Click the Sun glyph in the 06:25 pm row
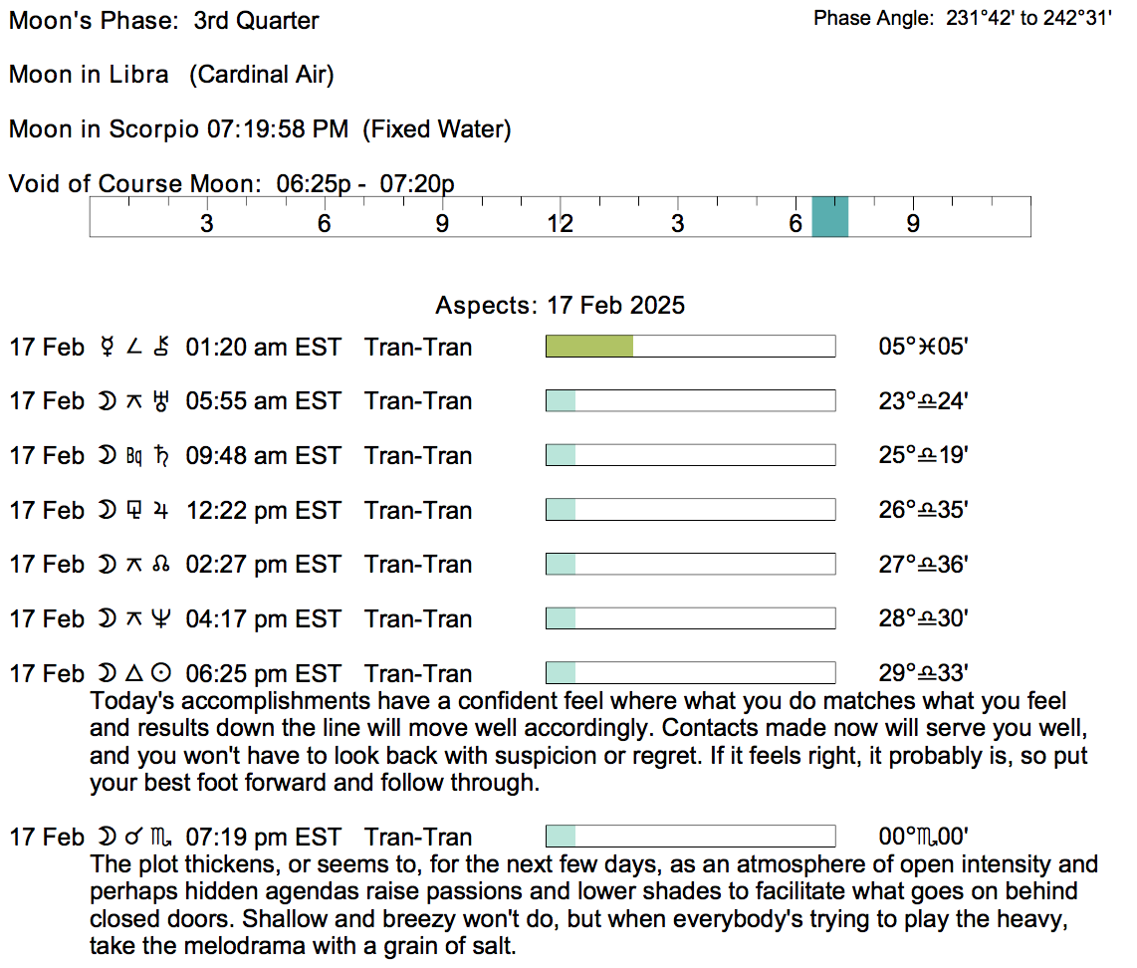The image size is (1137, 968). [163, 674]
